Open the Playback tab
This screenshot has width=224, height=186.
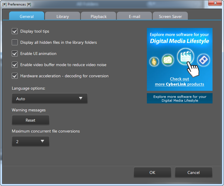click(99, 16)
